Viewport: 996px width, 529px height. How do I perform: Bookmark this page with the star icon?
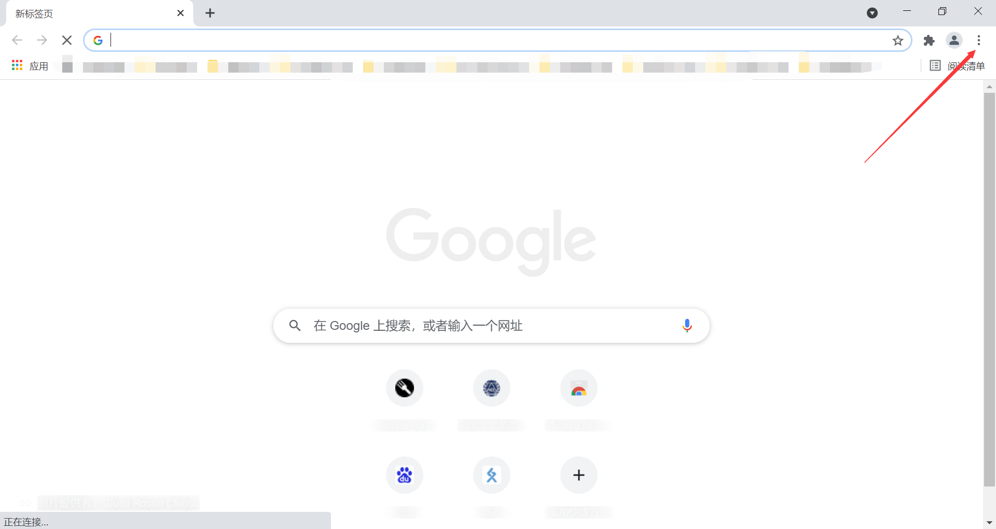898,40
